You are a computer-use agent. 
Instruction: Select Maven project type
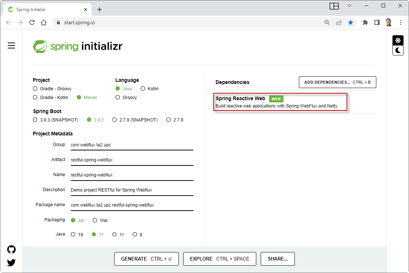click(87, 97)
